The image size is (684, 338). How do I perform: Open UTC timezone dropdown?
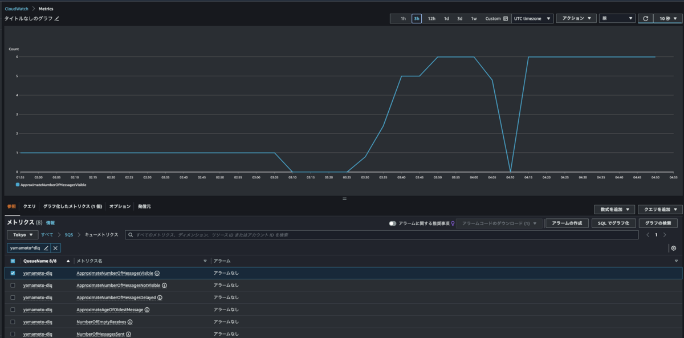click(x=532, y=19)
